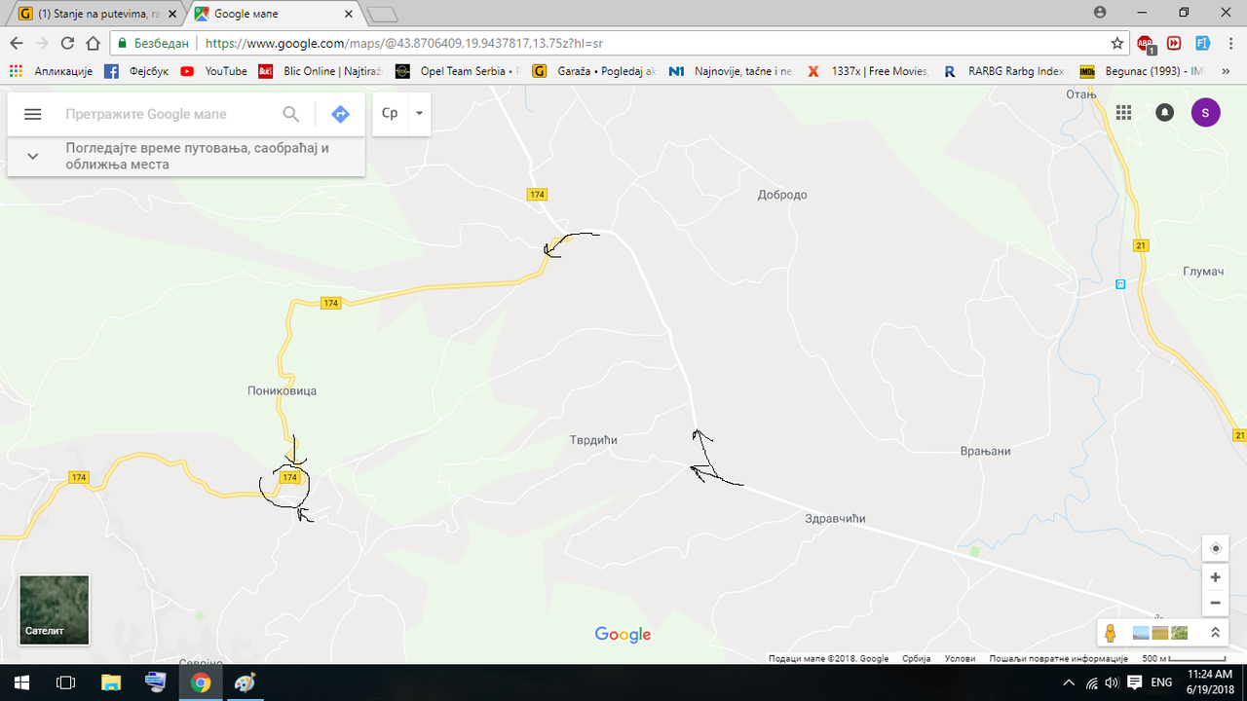
Task: Click Пошаљи повратне информације link
Action: click(x=1058, y=658)
